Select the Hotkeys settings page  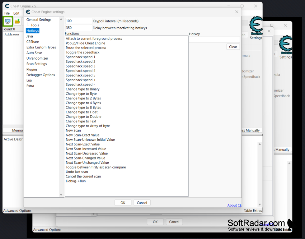pyautogui.click(x=32, y=31)
